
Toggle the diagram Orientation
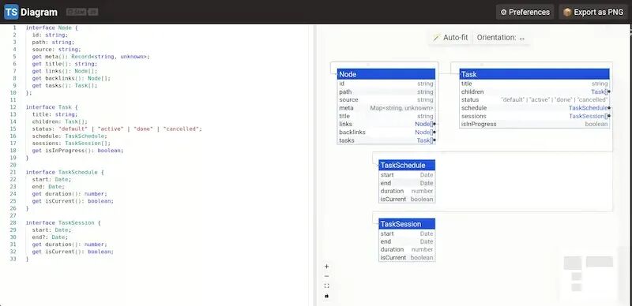pos(501,37)
